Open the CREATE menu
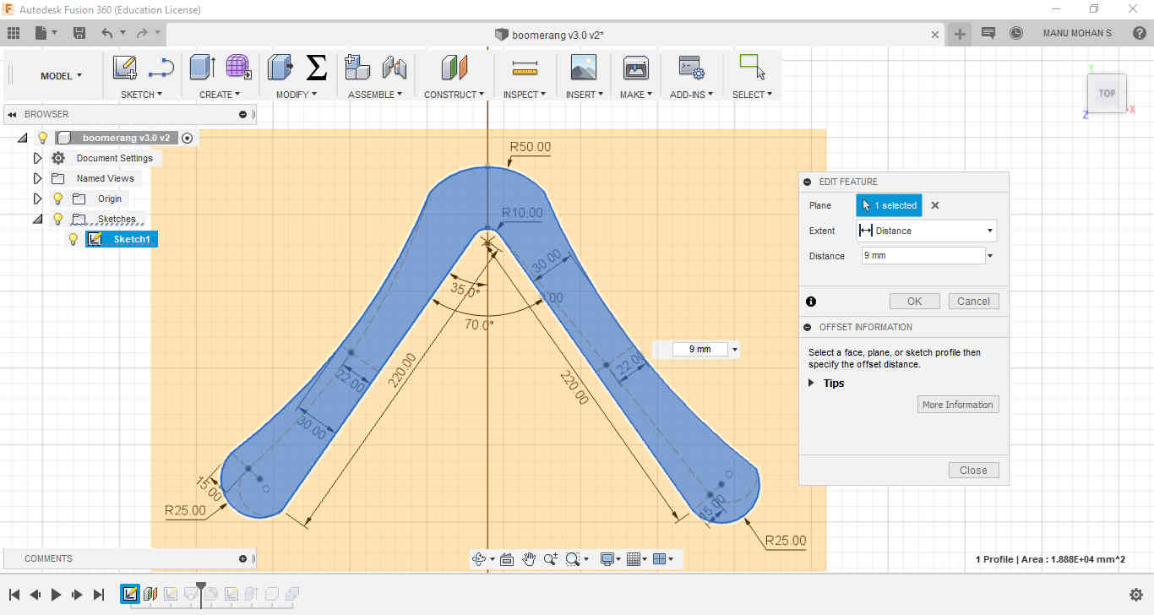The height and width of the screenshot is (615, 1154). pyautogui.click(x=220, y=95)
